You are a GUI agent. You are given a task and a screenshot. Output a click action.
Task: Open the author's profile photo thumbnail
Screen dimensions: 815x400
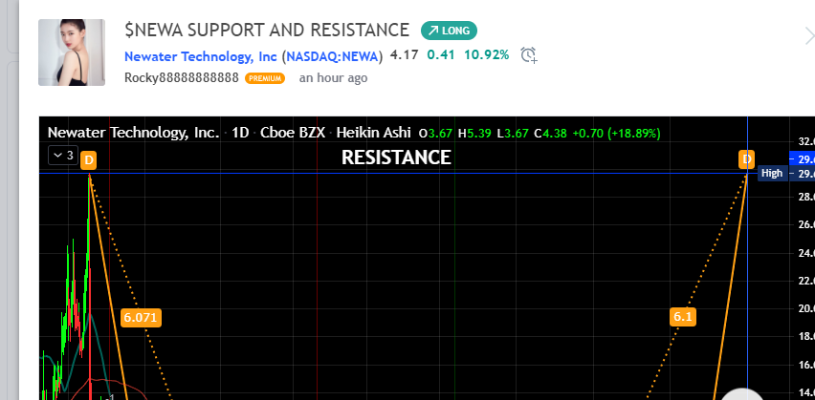pos(72,53)
